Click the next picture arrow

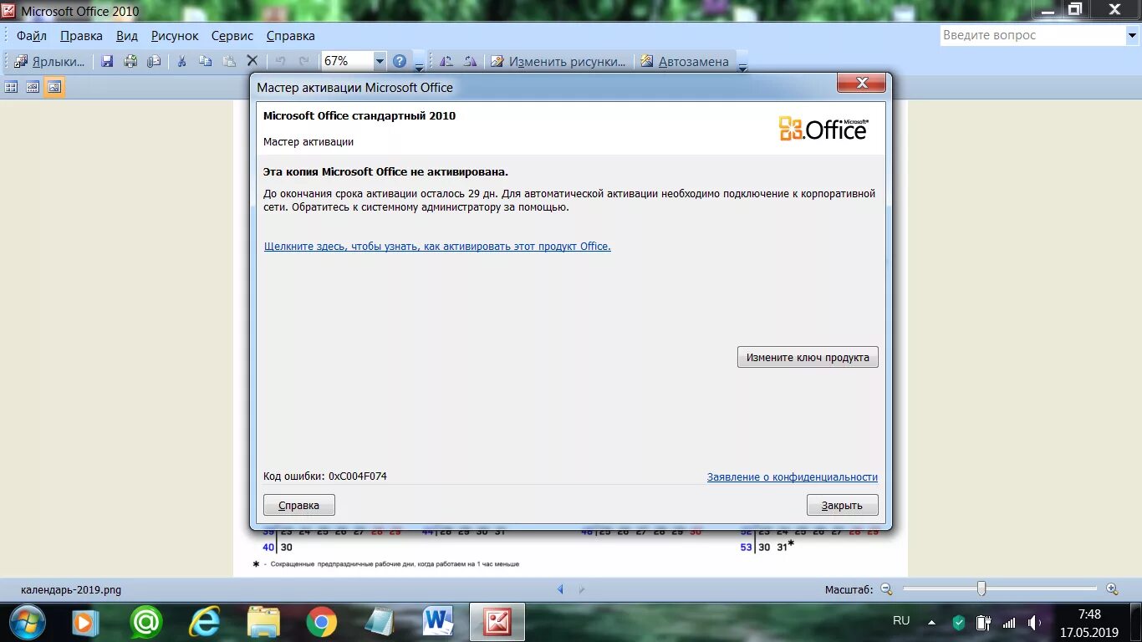point(583,589)
